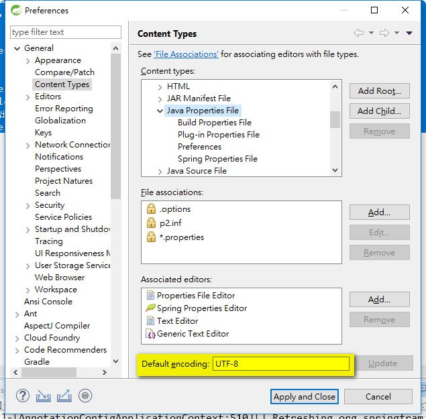
Task: Click the type filter text box
Action: point(66,32)
